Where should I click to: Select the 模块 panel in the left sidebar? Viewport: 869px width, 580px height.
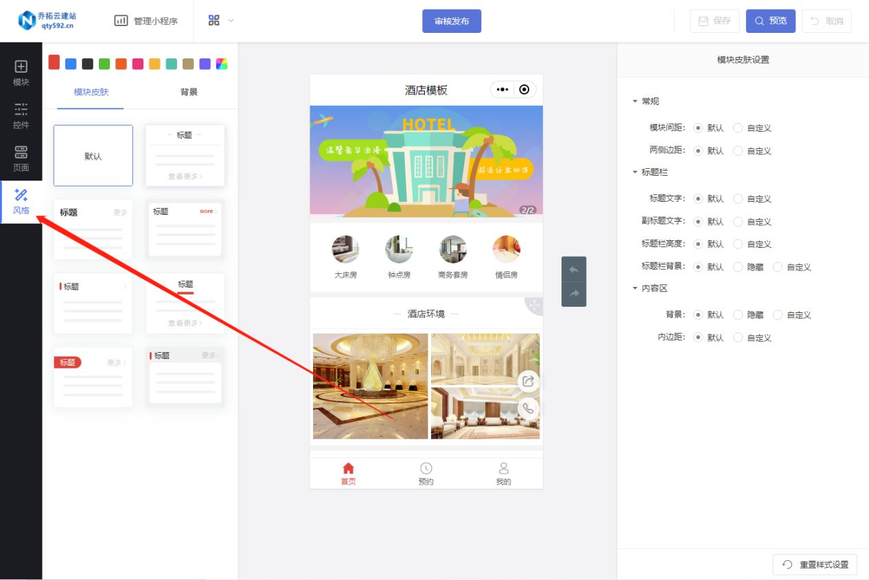[x=21, y=71]
